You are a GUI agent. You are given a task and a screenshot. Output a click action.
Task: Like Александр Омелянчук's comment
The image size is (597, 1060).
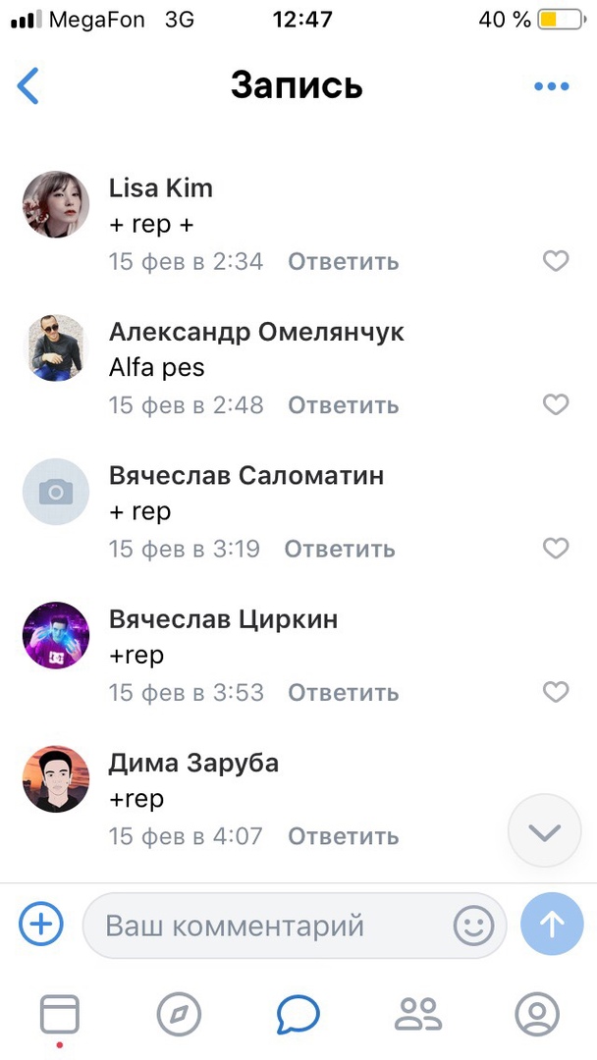point(556,404)
